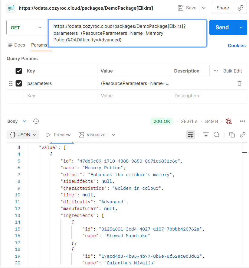
Task: Open the GET method dropdown
Action: click(x=27, y=27)
